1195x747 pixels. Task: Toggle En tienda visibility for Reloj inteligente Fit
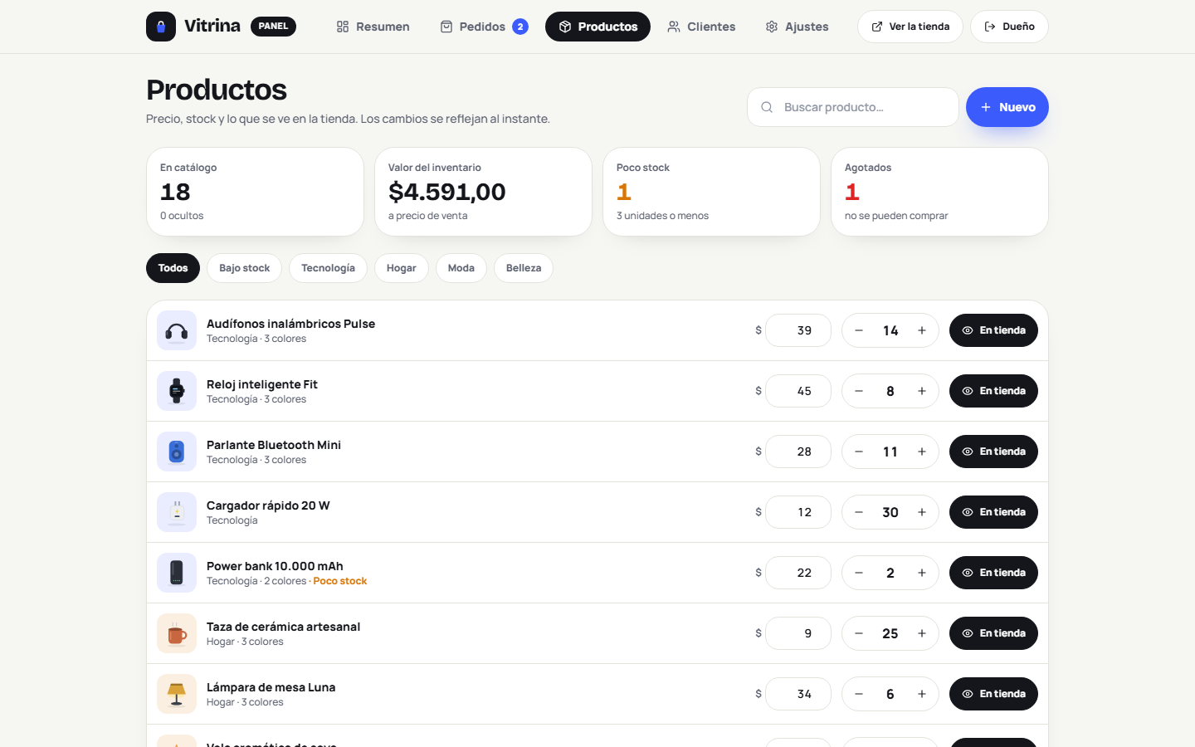[993, 391]
